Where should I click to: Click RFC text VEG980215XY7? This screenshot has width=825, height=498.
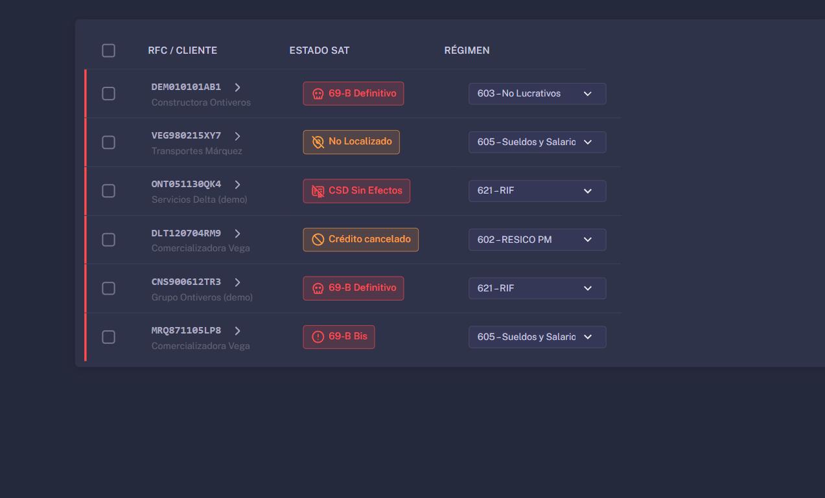[186, 135]
